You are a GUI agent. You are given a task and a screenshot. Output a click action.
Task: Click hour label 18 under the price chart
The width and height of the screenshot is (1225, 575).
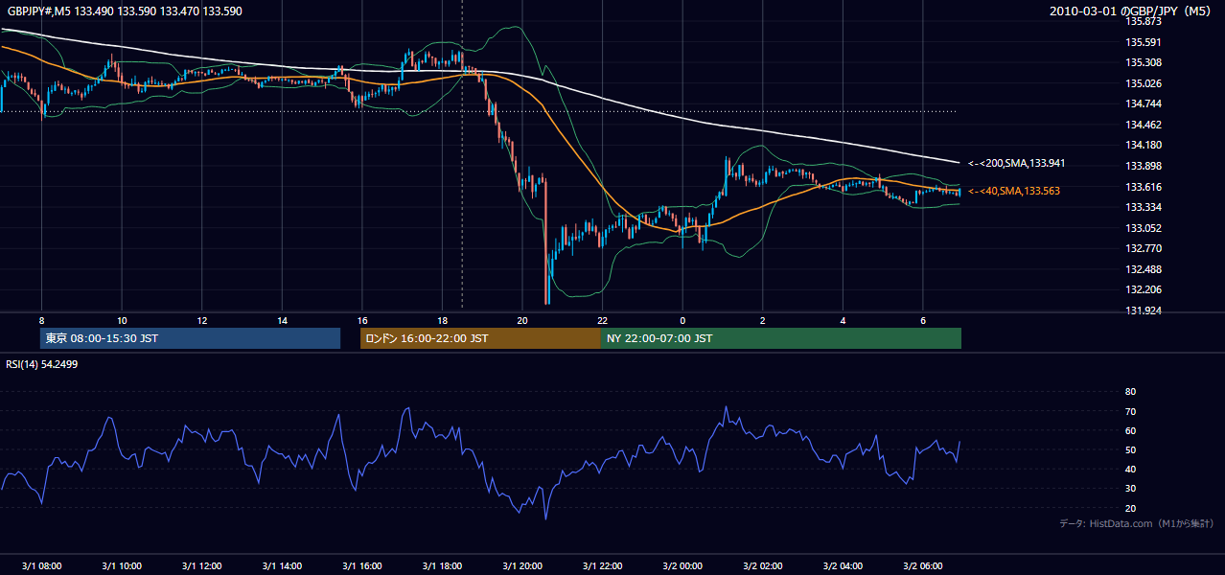point(442,320)
